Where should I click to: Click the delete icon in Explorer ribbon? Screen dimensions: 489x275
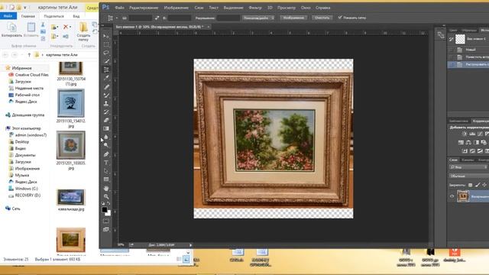point(66,27)
